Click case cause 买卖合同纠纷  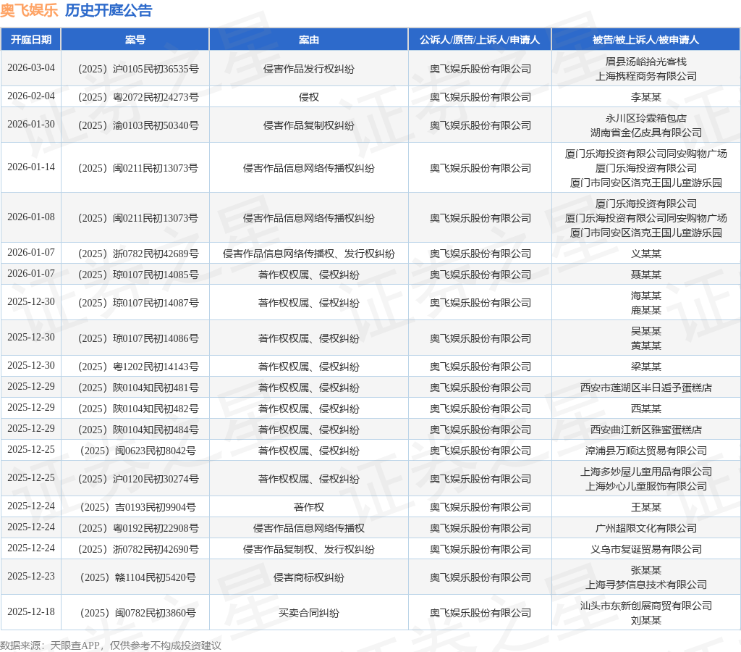(308, 613)
